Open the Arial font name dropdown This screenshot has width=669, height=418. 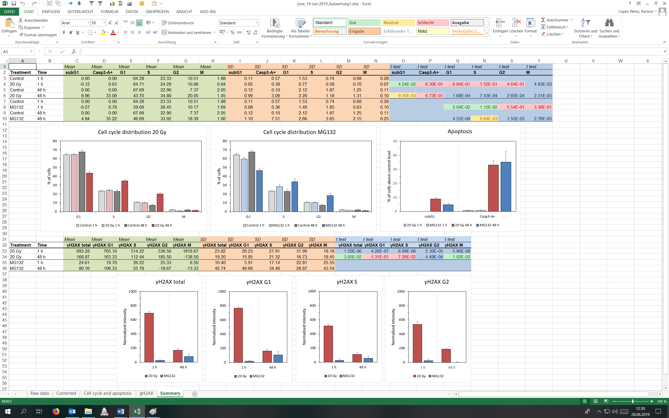[x=89, y=23]
